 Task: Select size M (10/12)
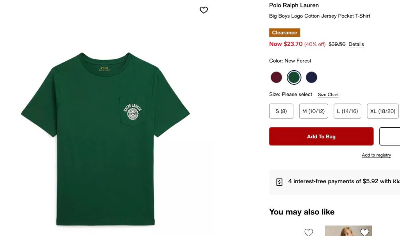(313, 111)
